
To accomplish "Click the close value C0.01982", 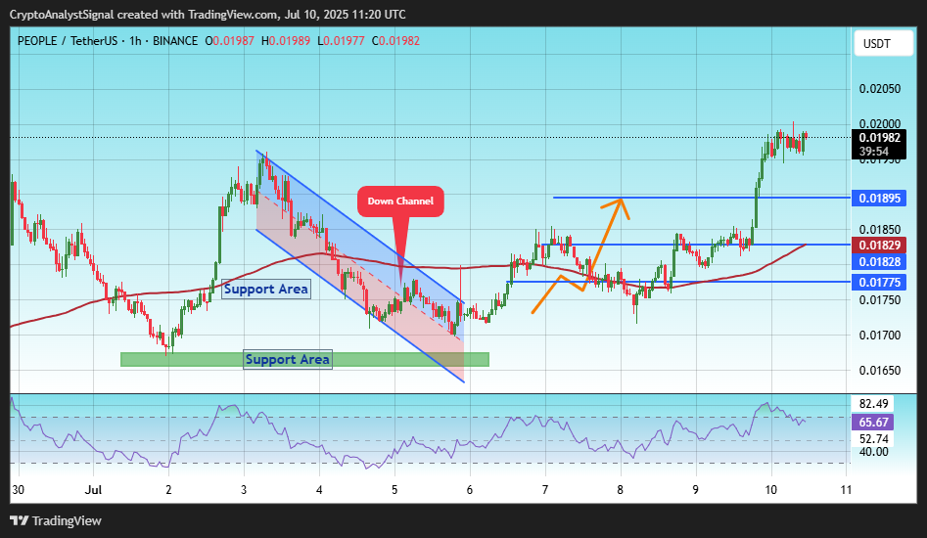I will point(395,41).
